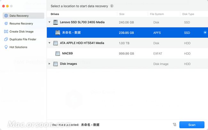Screen dimensions: 208x130
Task: Select the Lenovo SSD SL700 240G Media row
Action: [127, 22]
